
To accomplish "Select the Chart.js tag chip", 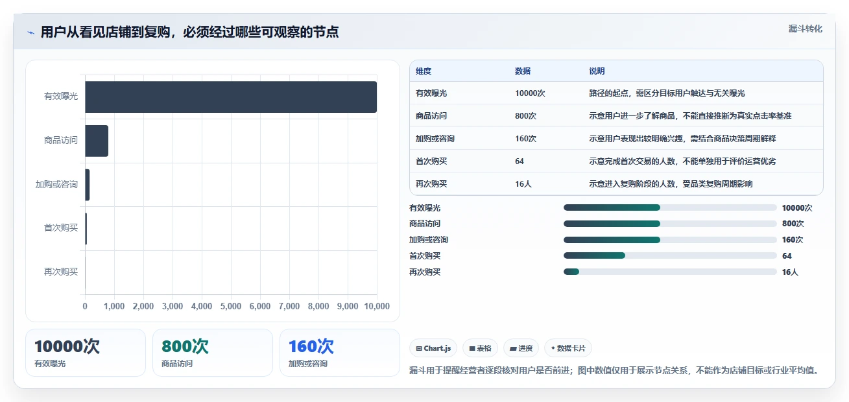I will click(x=433, y=348).
